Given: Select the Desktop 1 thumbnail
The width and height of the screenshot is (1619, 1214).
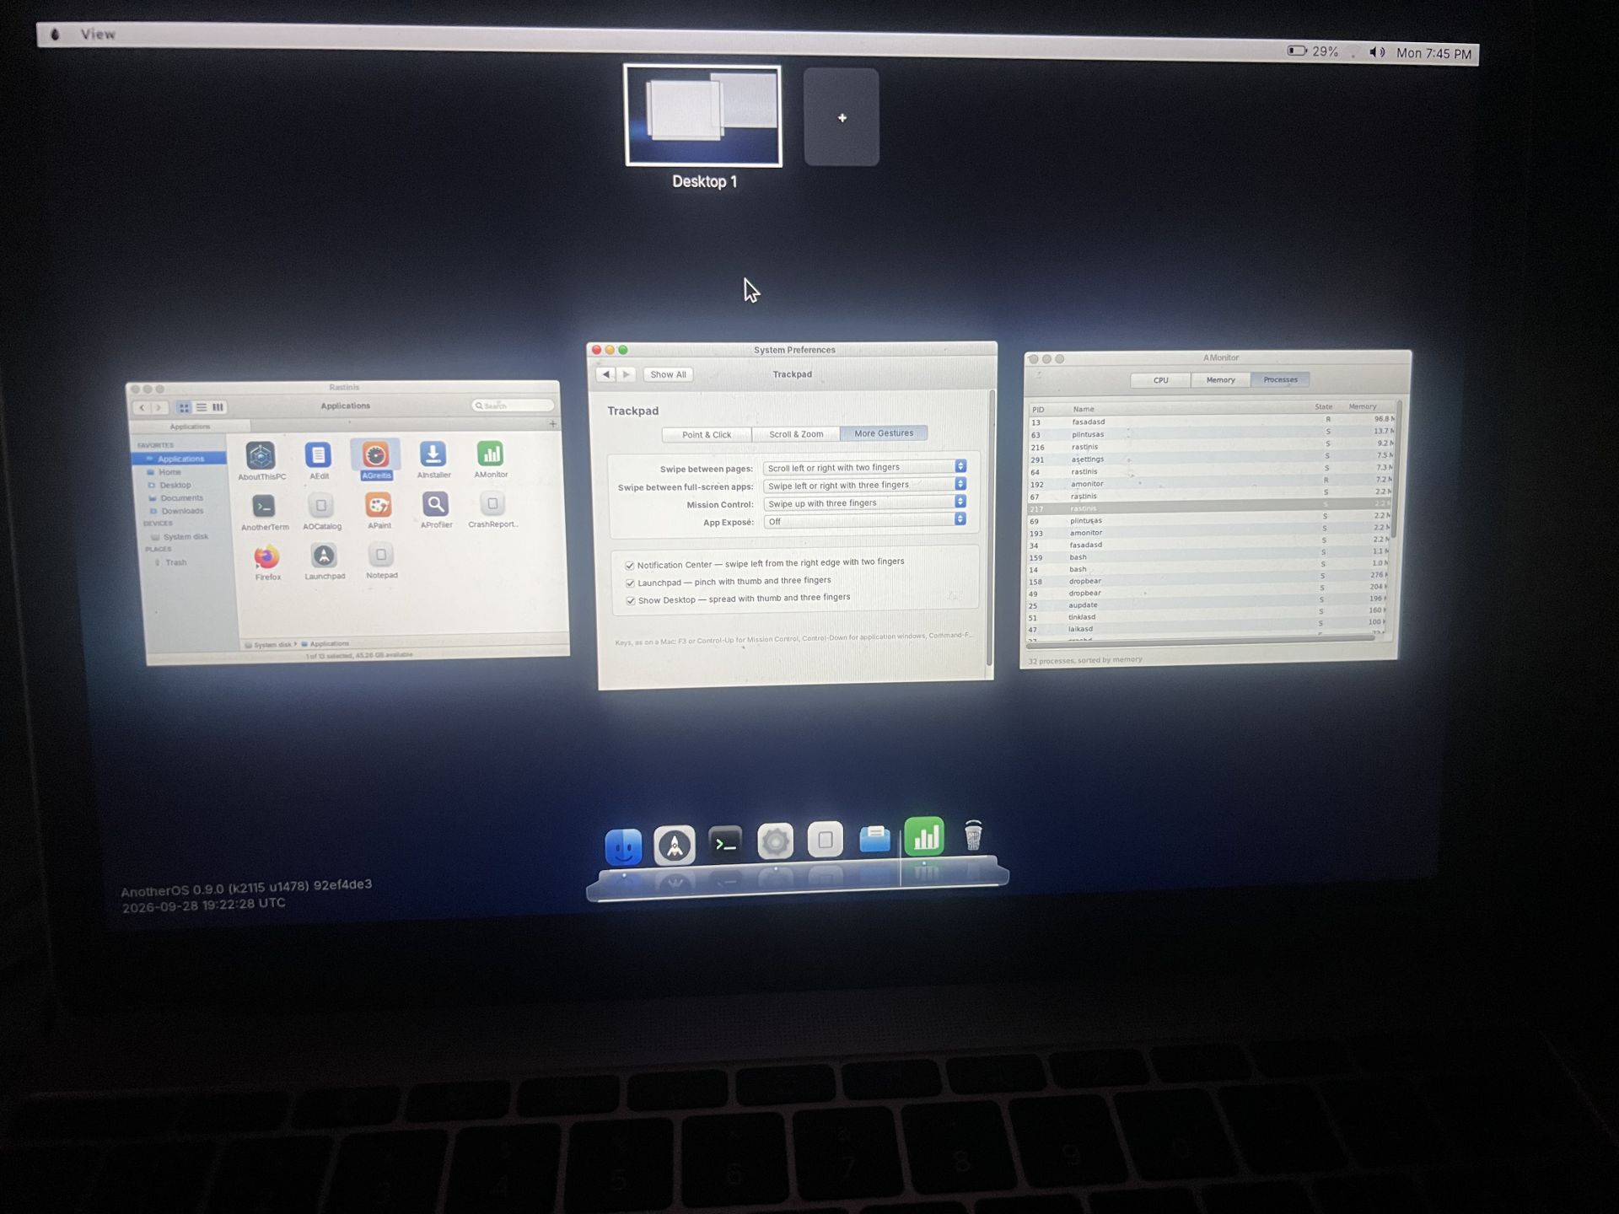Looking at the screenshot, I should (702, 115).
